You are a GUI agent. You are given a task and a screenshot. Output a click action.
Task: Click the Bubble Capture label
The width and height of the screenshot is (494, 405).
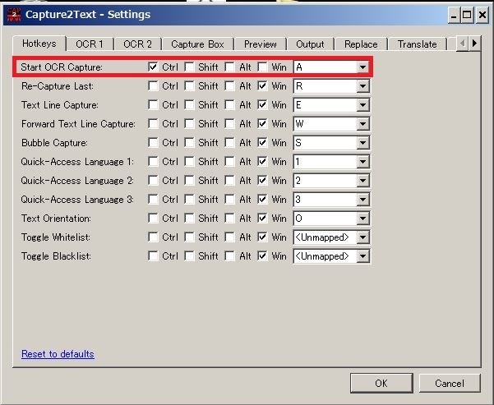pos(54,143)
